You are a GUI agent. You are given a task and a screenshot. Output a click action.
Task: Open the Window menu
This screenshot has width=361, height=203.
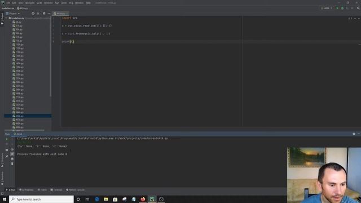pos(80,3)
